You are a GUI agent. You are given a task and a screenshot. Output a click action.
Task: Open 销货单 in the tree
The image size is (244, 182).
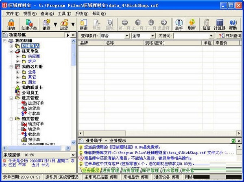point(34,129)
